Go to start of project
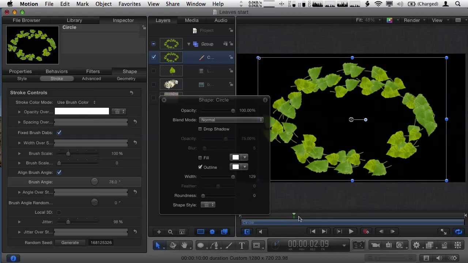The width and height of the screenshot is (468, 263). (313, 232)
